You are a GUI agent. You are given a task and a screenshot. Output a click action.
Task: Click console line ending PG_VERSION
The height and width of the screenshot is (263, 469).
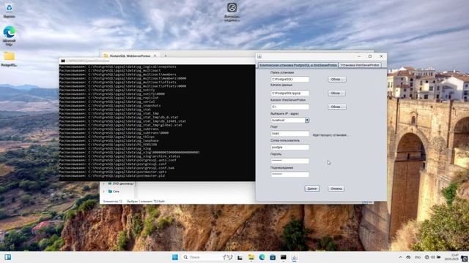108,145
